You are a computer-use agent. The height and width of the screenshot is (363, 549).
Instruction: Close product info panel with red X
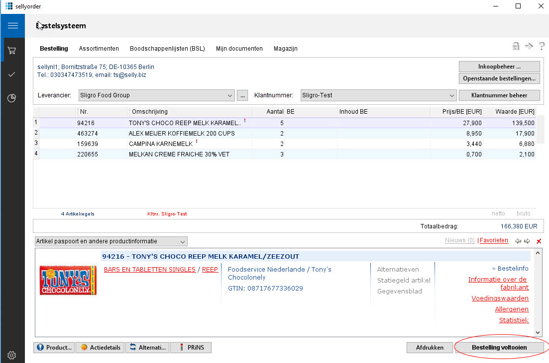[x=539, y=241]
